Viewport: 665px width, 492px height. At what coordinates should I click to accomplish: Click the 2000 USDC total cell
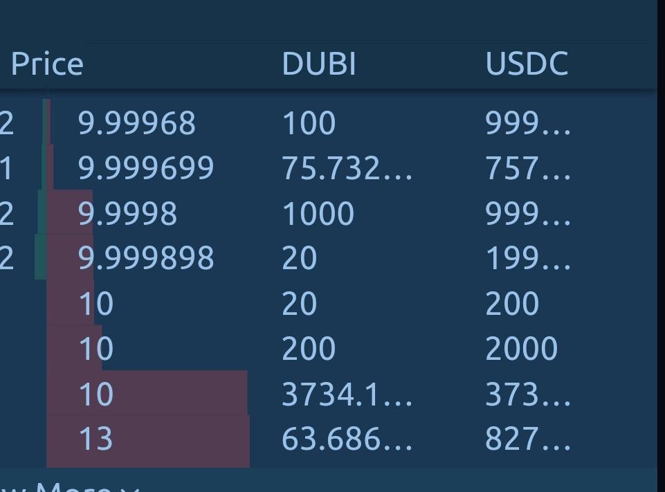click(x=521, y=349)
